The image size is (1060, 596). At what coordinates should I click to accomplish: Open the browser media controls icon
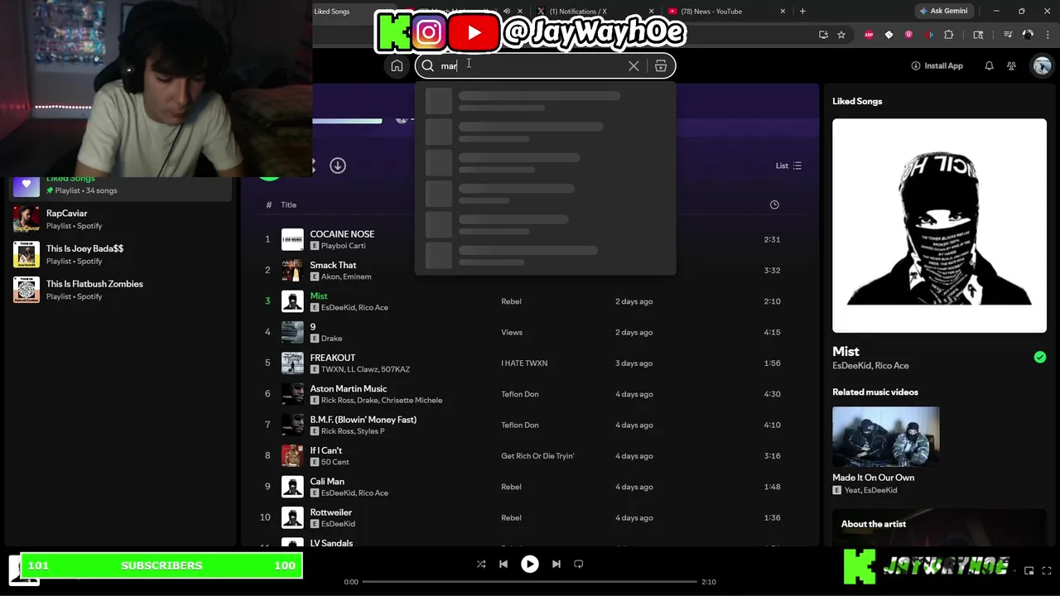pos(1008,35)
